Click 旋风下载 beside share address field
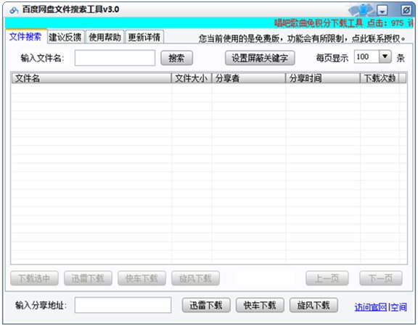 click(x=313, y=305)
